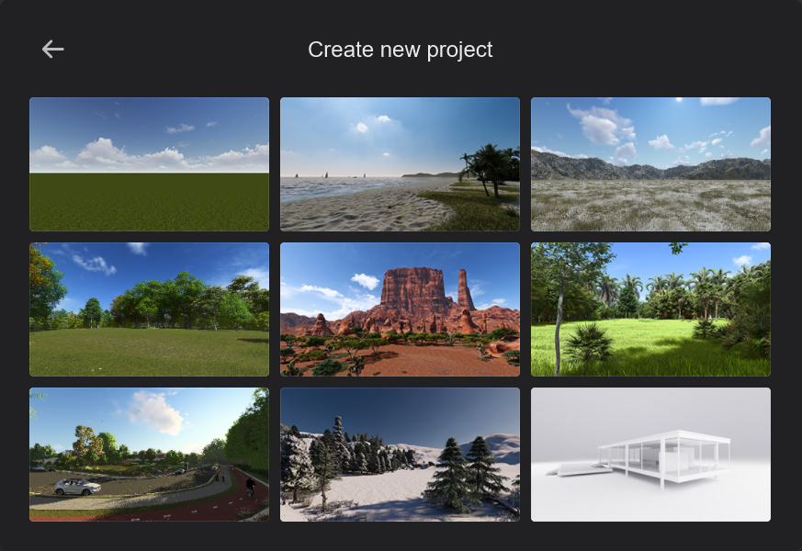Click the sailboat coastline preview image
Image resolution: width=802 pixels, height=551 pixels.
pyautogui.click(x=400, y=164)
